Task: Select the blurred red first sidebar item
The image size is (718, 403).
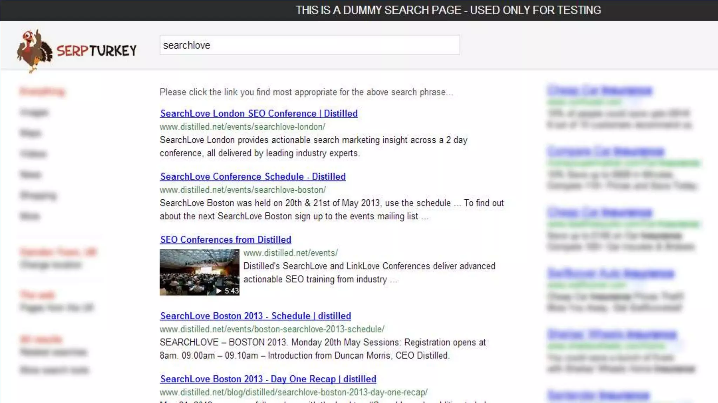Action: pyautogui.click(x=42, y=92)
